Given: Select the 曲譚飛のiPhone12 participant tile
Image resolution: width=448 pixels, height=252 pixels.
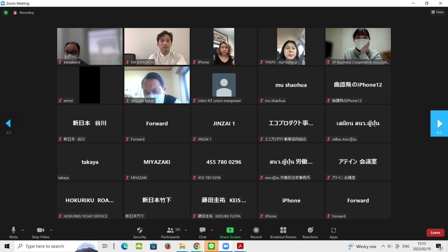Looking at the screenshot, I should (358, 85).
